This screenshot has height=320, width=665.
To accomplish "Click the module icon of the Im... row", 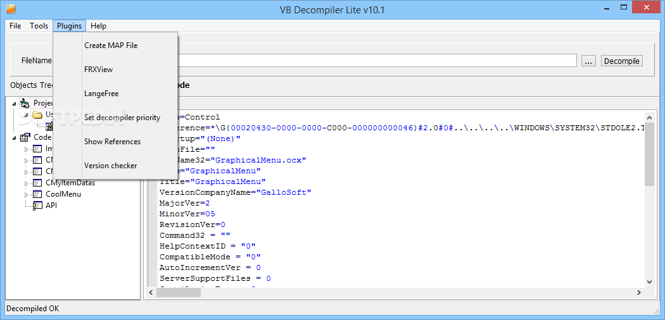I will click(x=38, y=149).
